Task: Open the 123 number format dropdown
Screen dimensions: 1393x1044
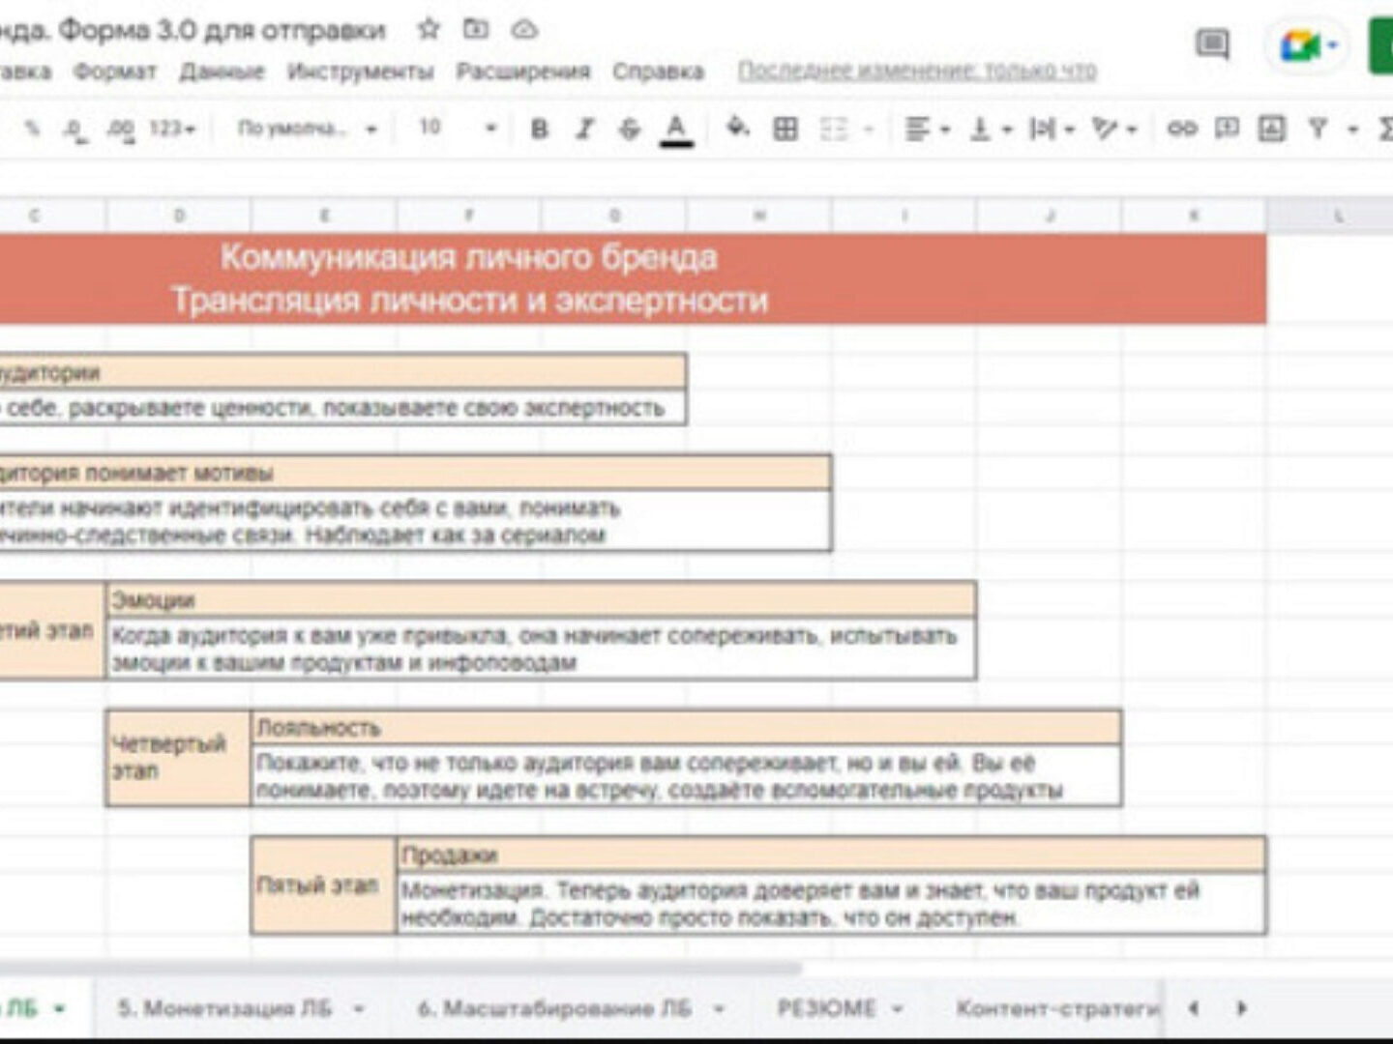Action: coord(172,129)
